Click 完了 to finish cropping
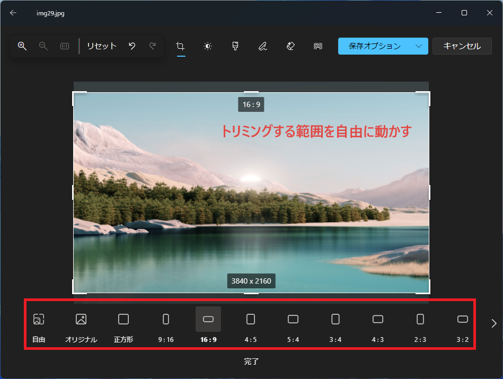503x379 pixels. click(251, 362)
